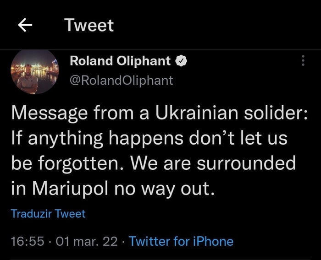Click the line 'If anything happens don't let us'
This screenshot has width=321, height=260.
point(149,138)
